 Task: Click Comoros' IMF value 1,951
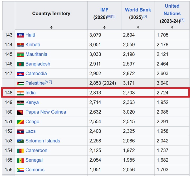click(95, 170)
